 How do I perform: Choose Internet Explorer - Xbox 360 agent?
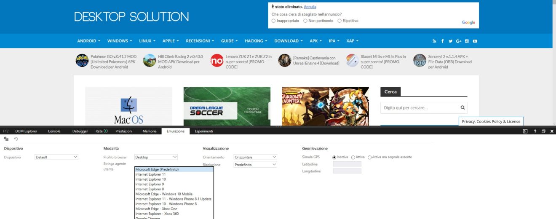(x=174, y=214)
